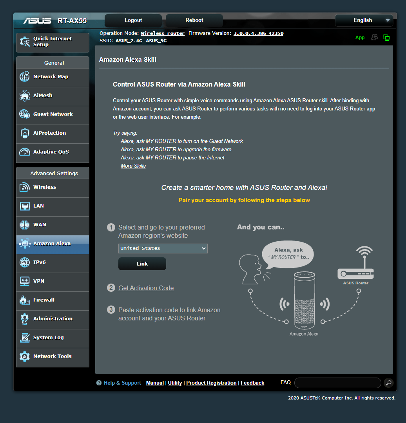
Task: Click the connected users icon in header
Action: 374,37
